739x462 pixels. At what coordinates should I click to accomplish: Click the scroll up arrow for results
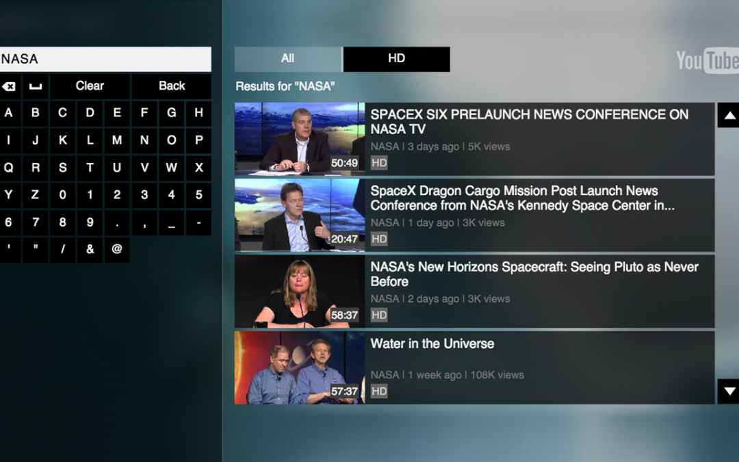(729, 115)
